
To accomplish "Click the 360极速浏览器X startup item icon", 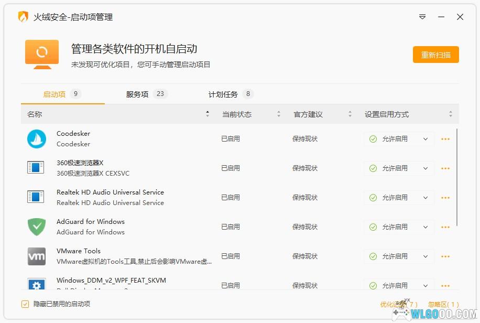I will [x=36, y=168].
